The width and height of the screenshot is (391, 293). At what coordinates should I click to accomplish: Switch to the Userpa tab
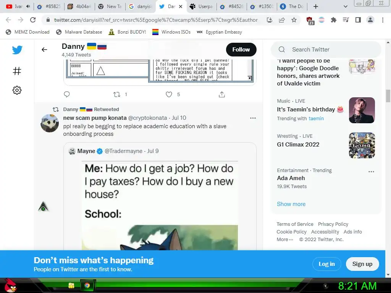tap(202, 6)
